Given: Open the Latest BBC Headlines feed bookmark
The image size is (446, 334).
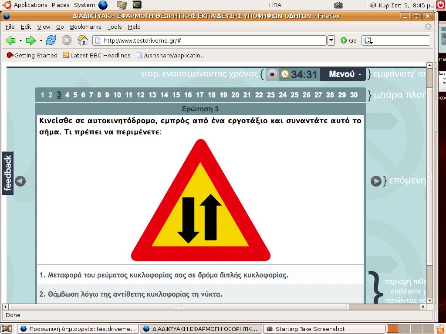Looking at the screenshot, I should [x=97, y=55].
